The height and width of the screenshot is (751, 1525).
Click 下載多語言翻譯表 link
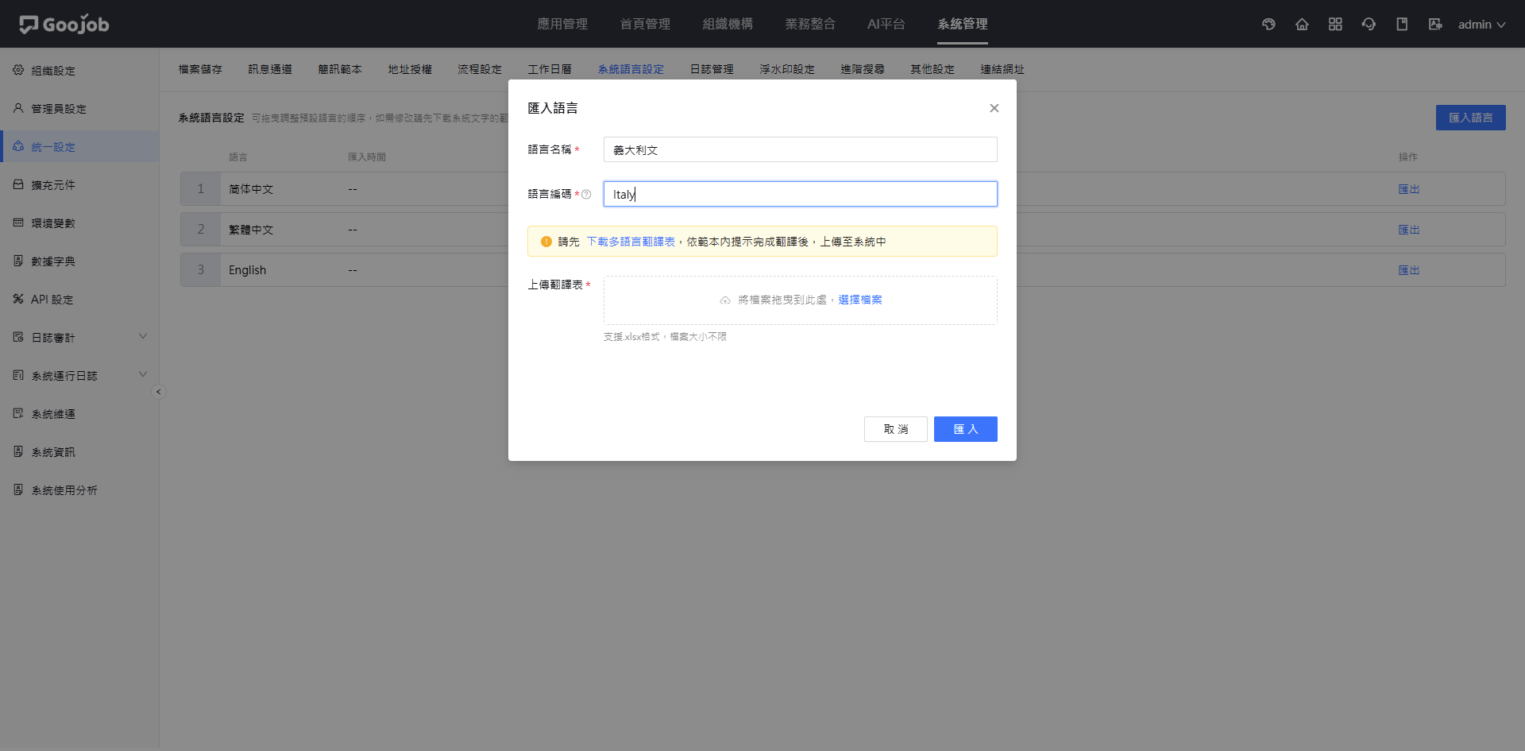[631, 242]
